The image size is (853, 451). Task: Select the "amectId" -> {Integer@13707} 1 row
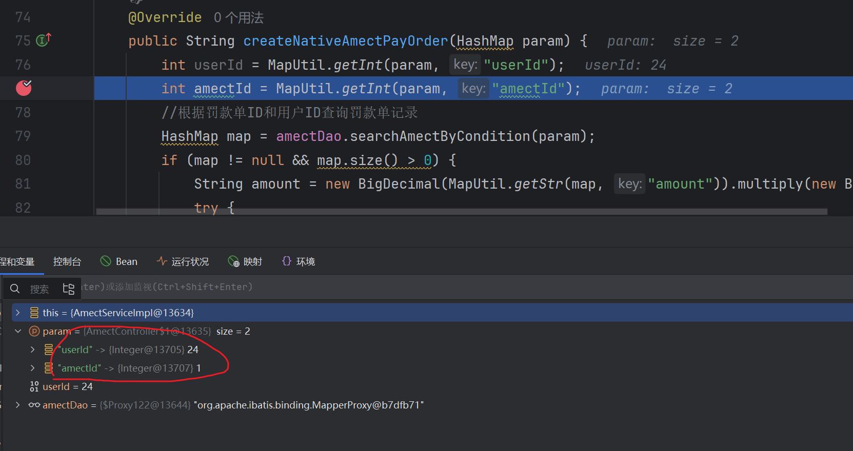tap(432, 368)
